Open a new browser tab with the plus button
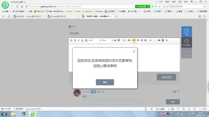 pyautogui.click(x=116, y=16)
